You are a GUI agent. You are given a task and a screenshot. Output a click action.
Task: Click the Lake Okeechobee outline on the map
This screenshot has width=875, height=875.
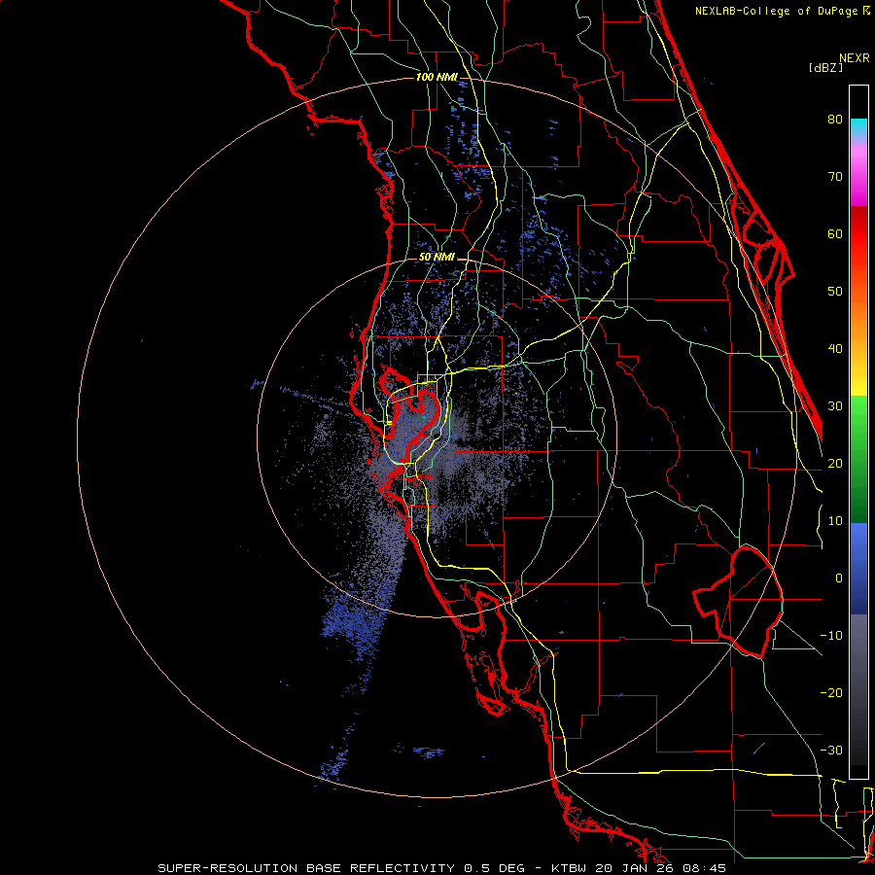coord(738,602)
